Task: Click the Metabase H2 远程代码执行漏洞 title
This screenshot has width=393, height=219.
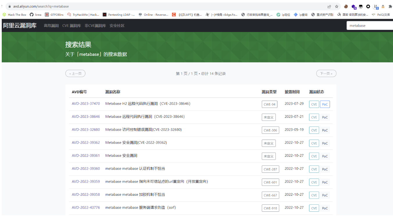Action: click(x=148, y=104)
